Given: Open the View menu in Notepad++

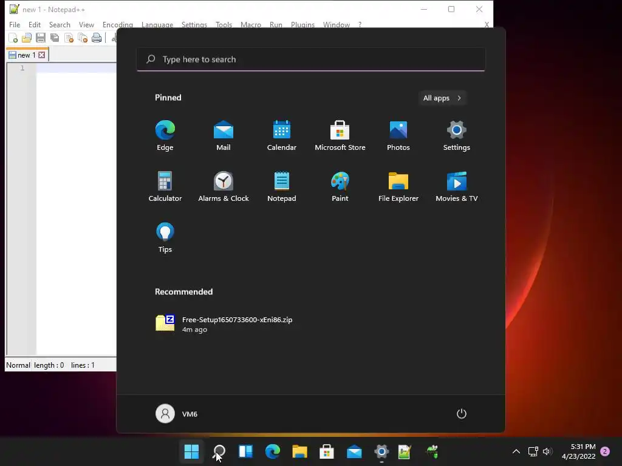Looking at the screenshot, I should 86,24.
